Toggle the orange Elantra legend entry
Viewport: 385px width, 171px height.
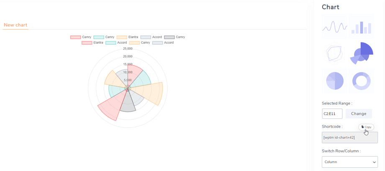[x=127, y=37]
